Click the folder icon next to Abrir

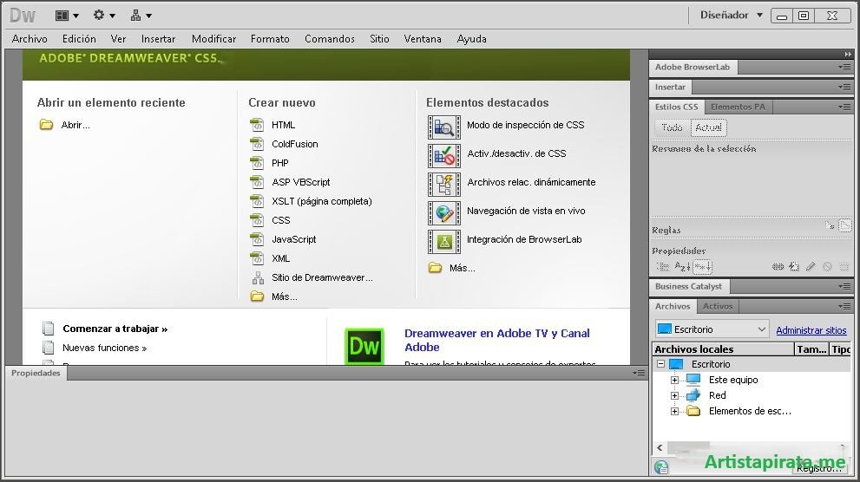pyautogui.click(x=47, y=125)
